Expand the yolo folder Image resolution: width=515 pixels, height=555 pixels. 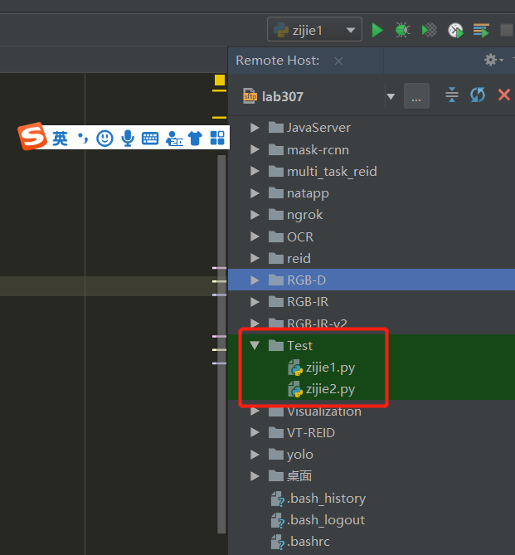(255, 455)
